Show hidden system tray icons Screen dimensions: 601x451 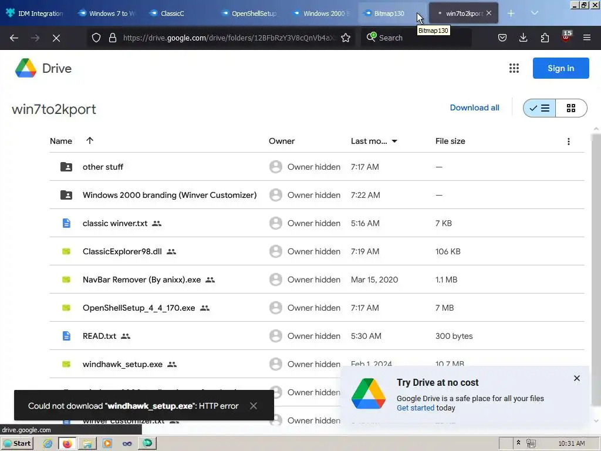click(518, 443)
